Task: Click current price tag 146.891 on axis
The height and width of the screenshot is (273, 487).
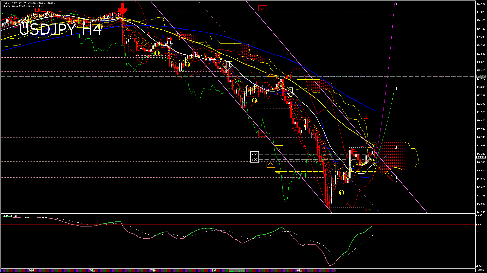Action: [481, 157]
